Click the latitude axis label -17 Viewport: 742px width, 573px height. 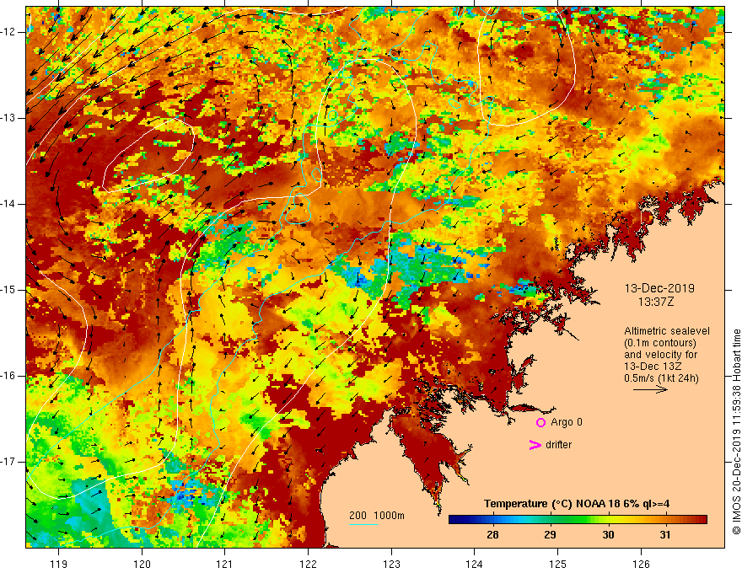[x=8, y=462]
